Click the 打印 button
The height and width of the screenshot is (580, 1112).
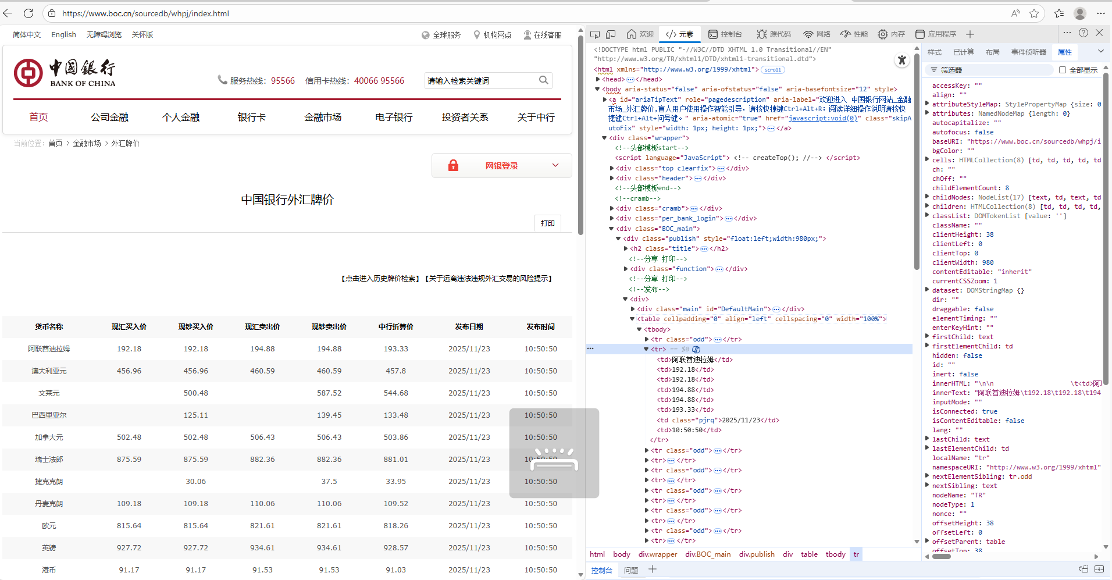(548, 223)
